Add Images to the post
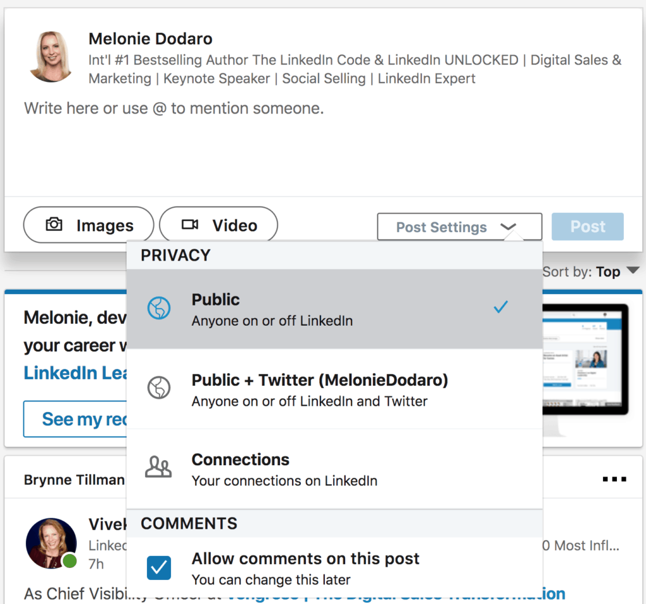 point(88,225)
